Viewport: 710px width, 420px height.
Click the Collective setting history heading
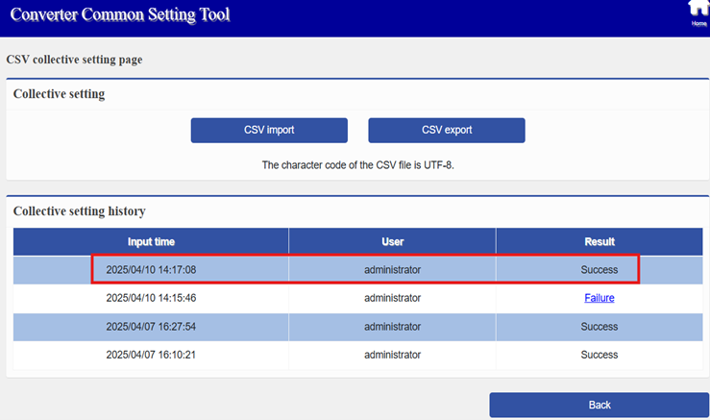[79, 210]
